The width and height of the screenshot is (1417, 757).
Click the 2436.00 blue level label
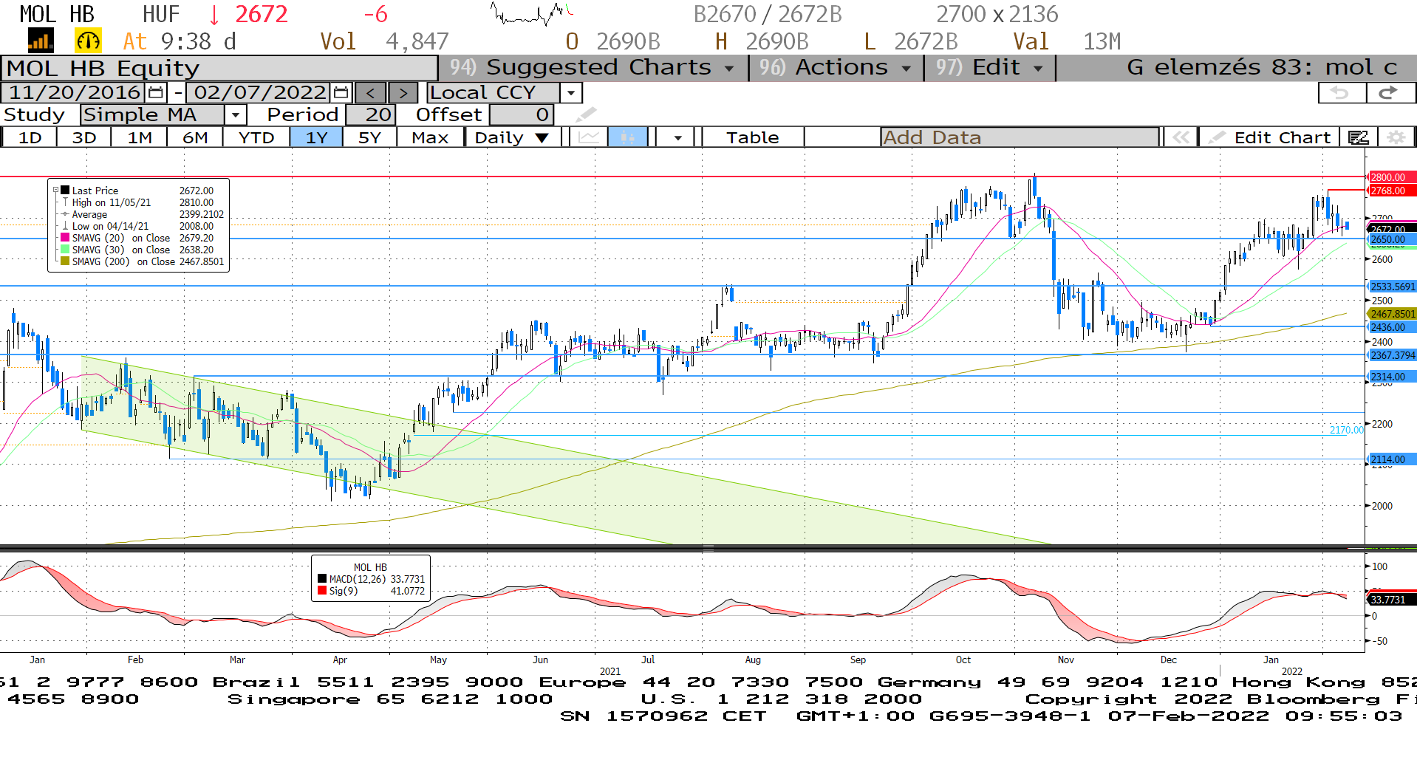coord(1391,327)
